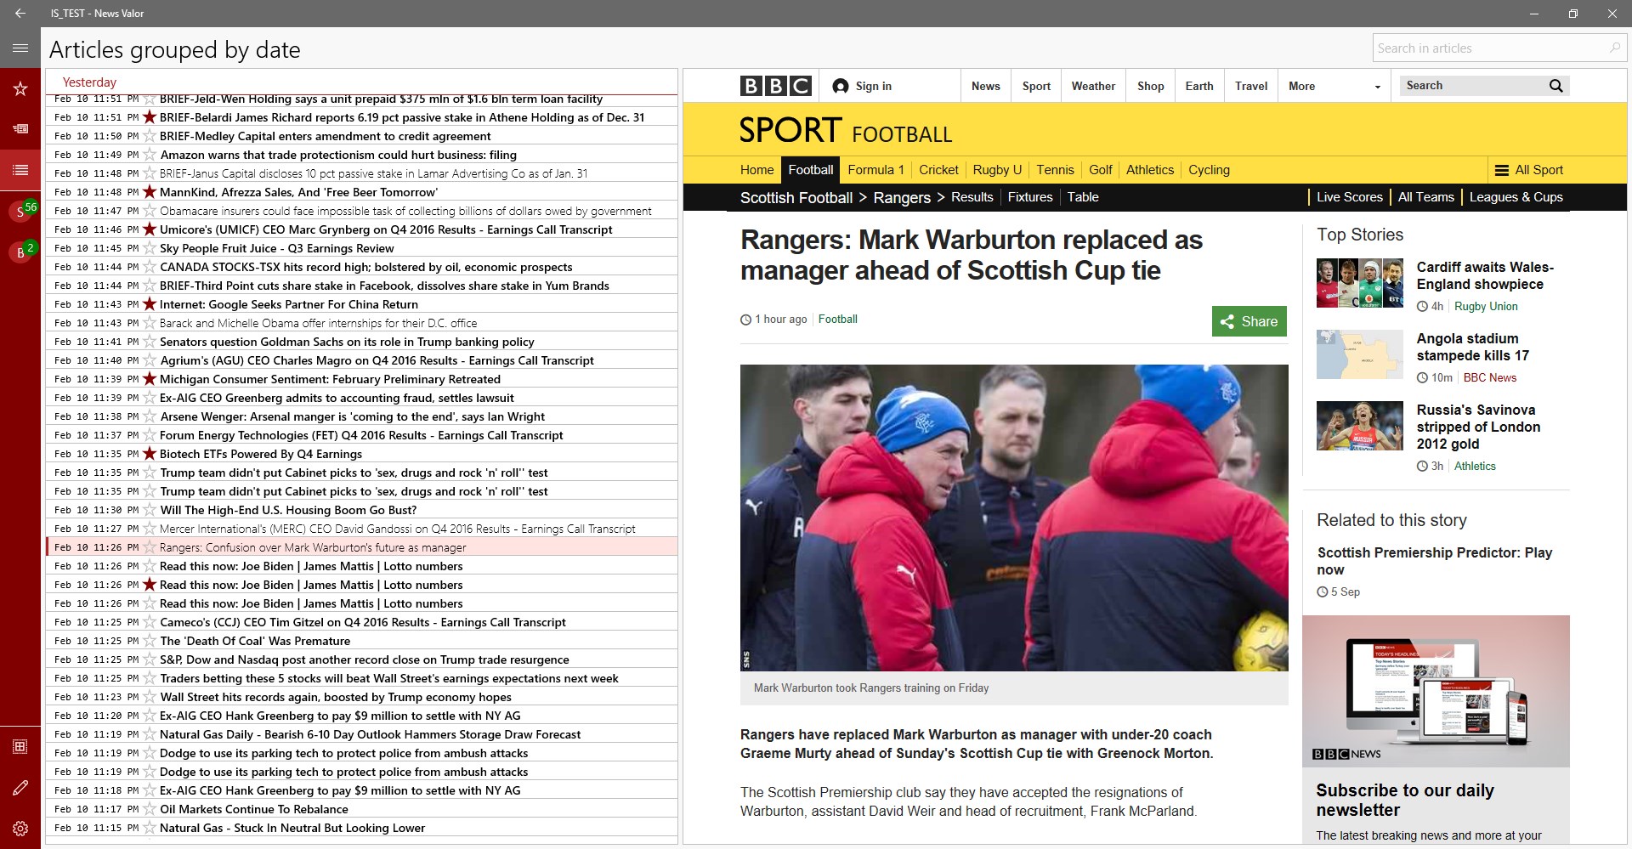The width and height of the screenshot is (1632, 849).
Task: Star the Arsene Wenger Arsenal manager article
Action: pos(150,416)
